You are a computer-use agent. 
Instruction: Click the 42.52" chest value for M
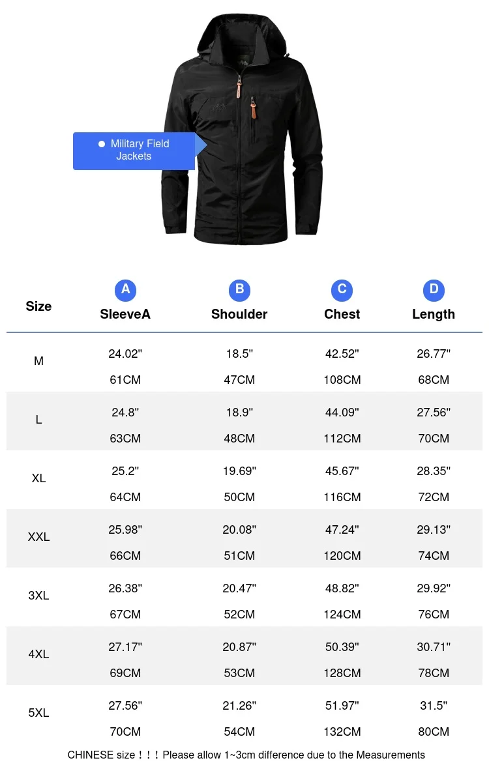(342, 354)
